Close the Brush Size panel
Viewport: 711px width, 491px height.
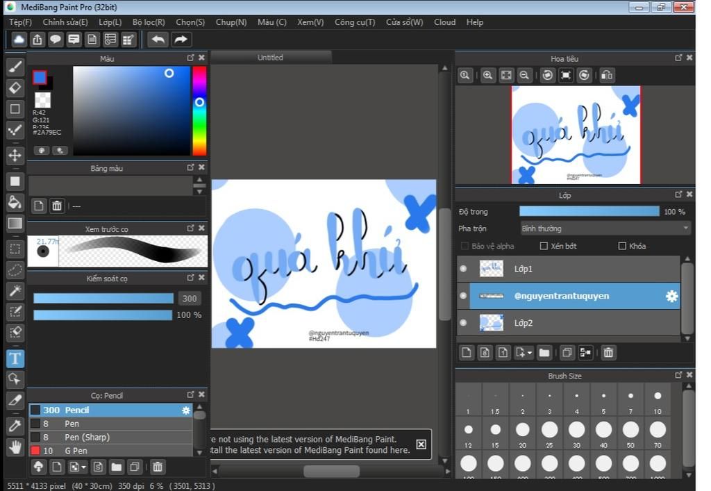pyautogui.click(x=689, y=375)
